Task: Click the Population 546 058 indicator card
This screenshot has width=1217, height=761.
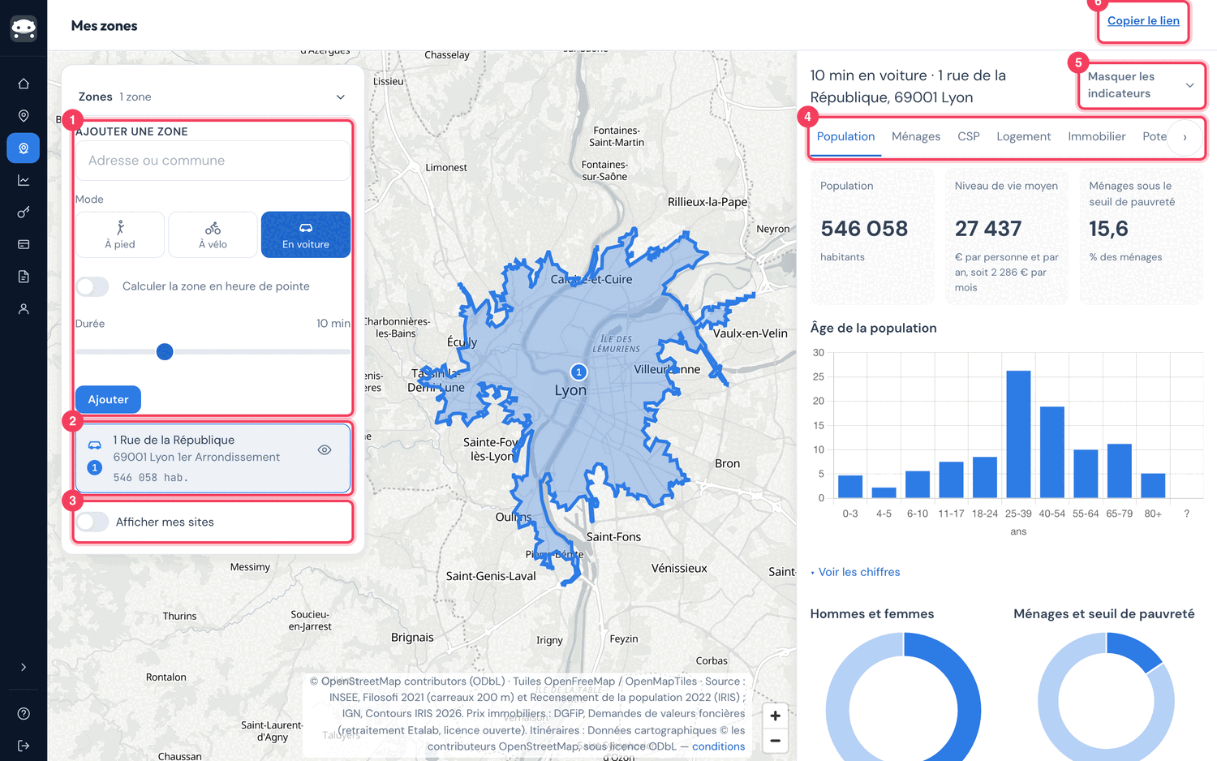Action: 872,237
